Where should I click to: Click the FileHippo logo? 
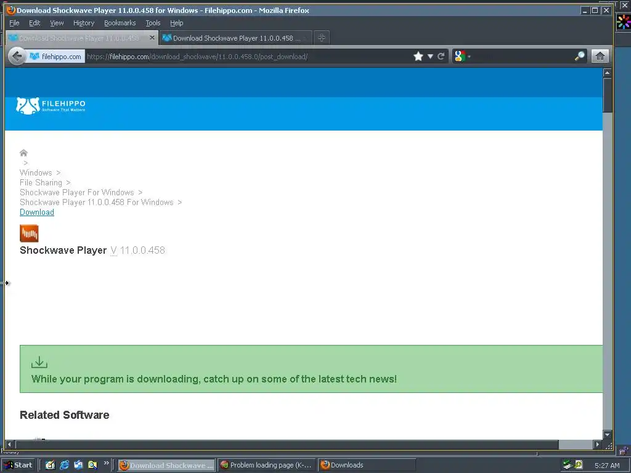coord(51,106)
